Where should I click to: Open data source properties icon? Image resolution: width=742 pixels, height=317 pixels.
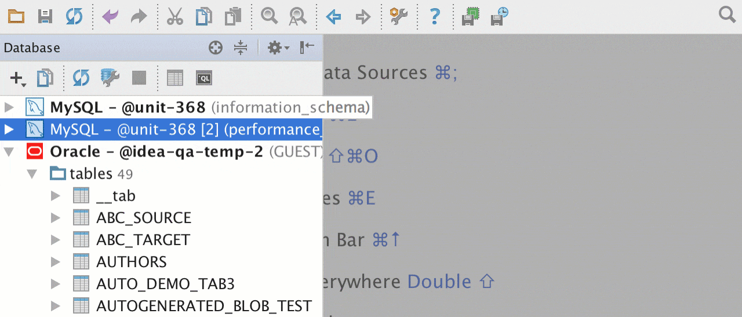point(110,78)
